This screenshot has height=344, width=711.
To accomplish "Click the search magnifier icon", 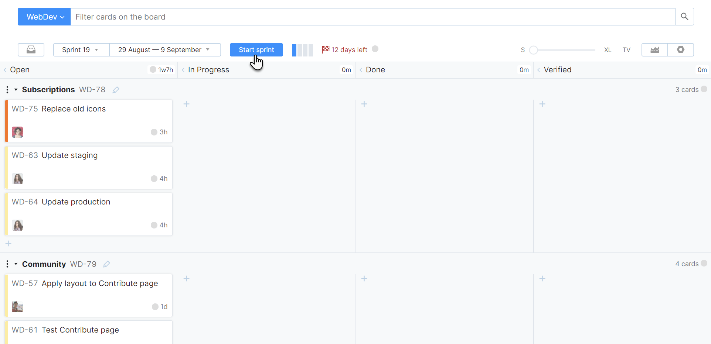I will 684,17.
